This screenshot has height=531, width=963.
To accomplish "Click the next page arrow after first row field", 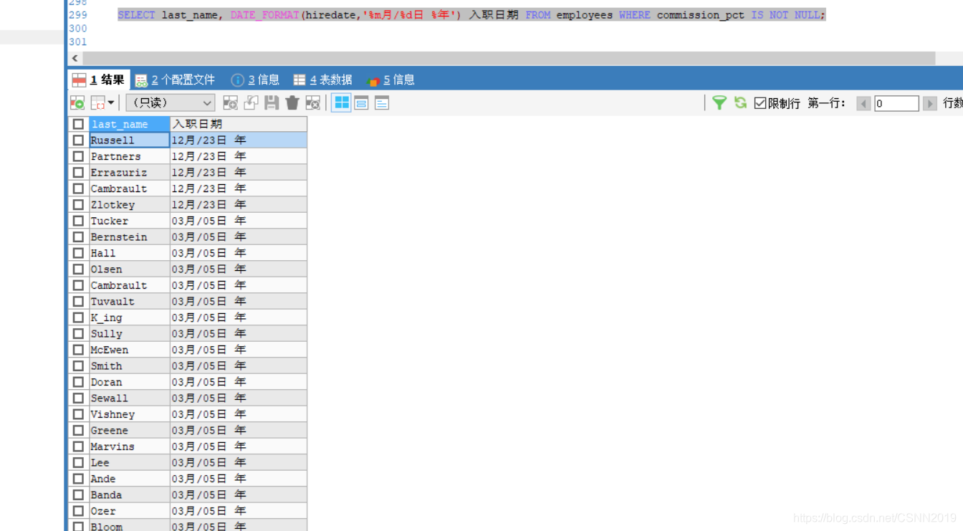I will pyautogui.click(x=930, y=104).
